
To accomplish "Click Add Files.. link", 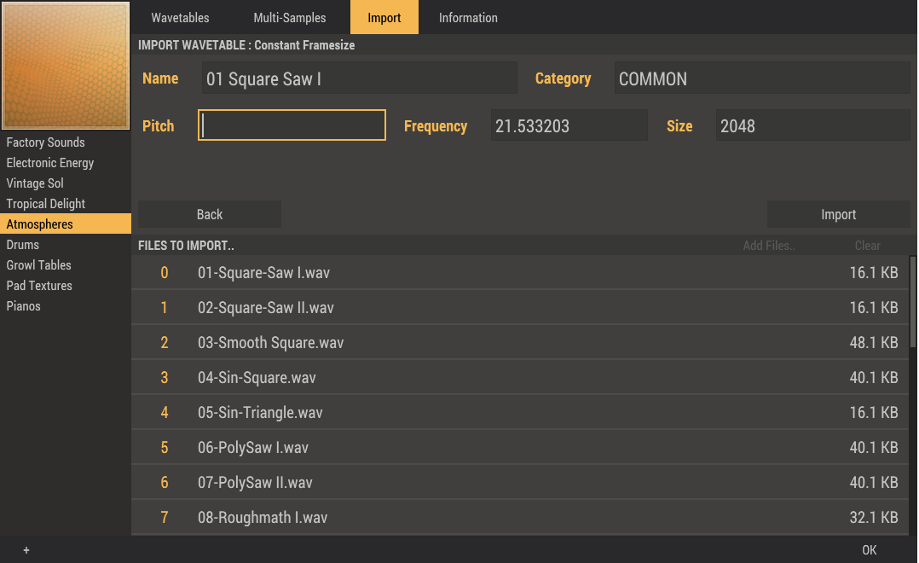I will [769, 246].
